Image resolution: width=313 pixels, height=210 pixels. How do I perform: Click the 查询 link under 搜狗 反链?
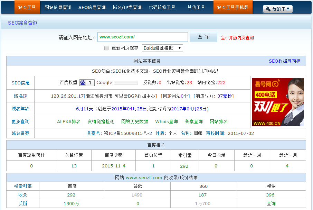pyautogui.click(x=271, y=203)
